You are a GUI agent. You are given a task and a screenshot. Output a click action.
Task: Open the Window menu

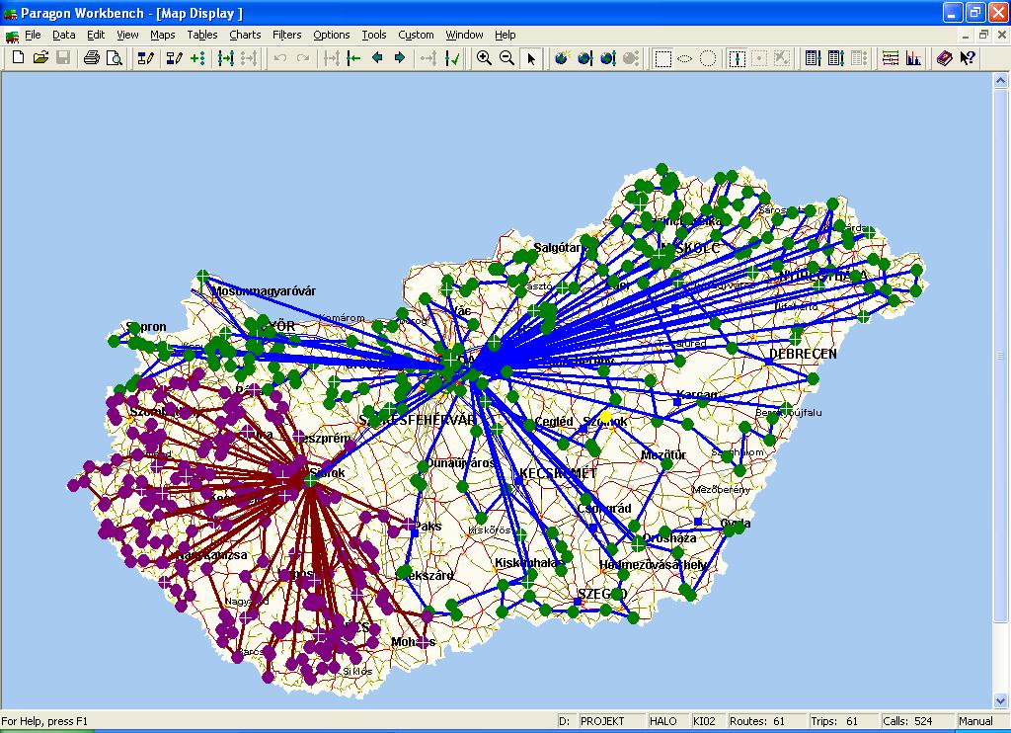[464, 35]
